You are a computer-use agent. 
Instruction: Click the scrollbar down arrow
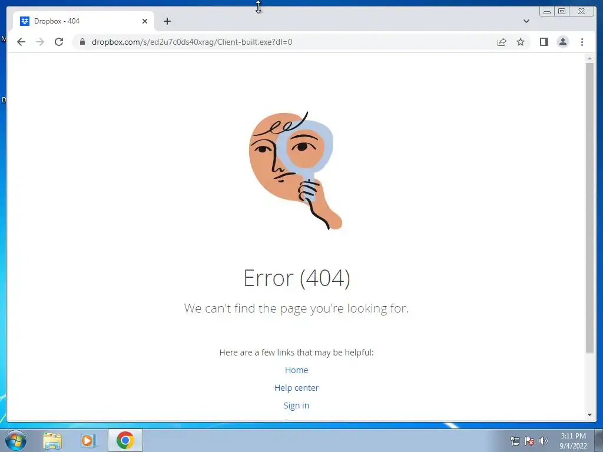point(589,415)
